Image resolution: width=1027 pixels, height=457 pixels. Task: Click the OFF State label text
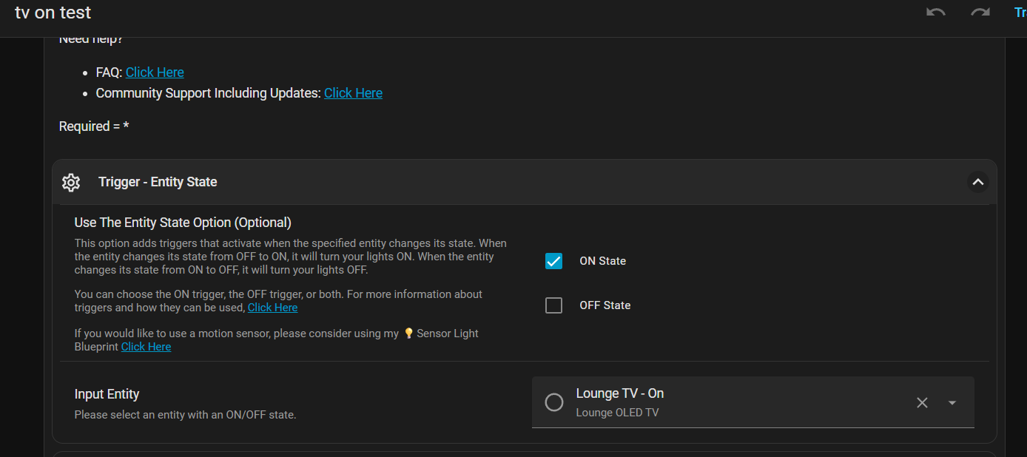pyautogui.click(x=605, y=305)
